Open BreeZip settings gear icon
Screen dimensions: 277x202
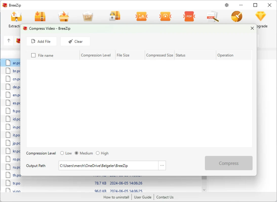(227, 5)
